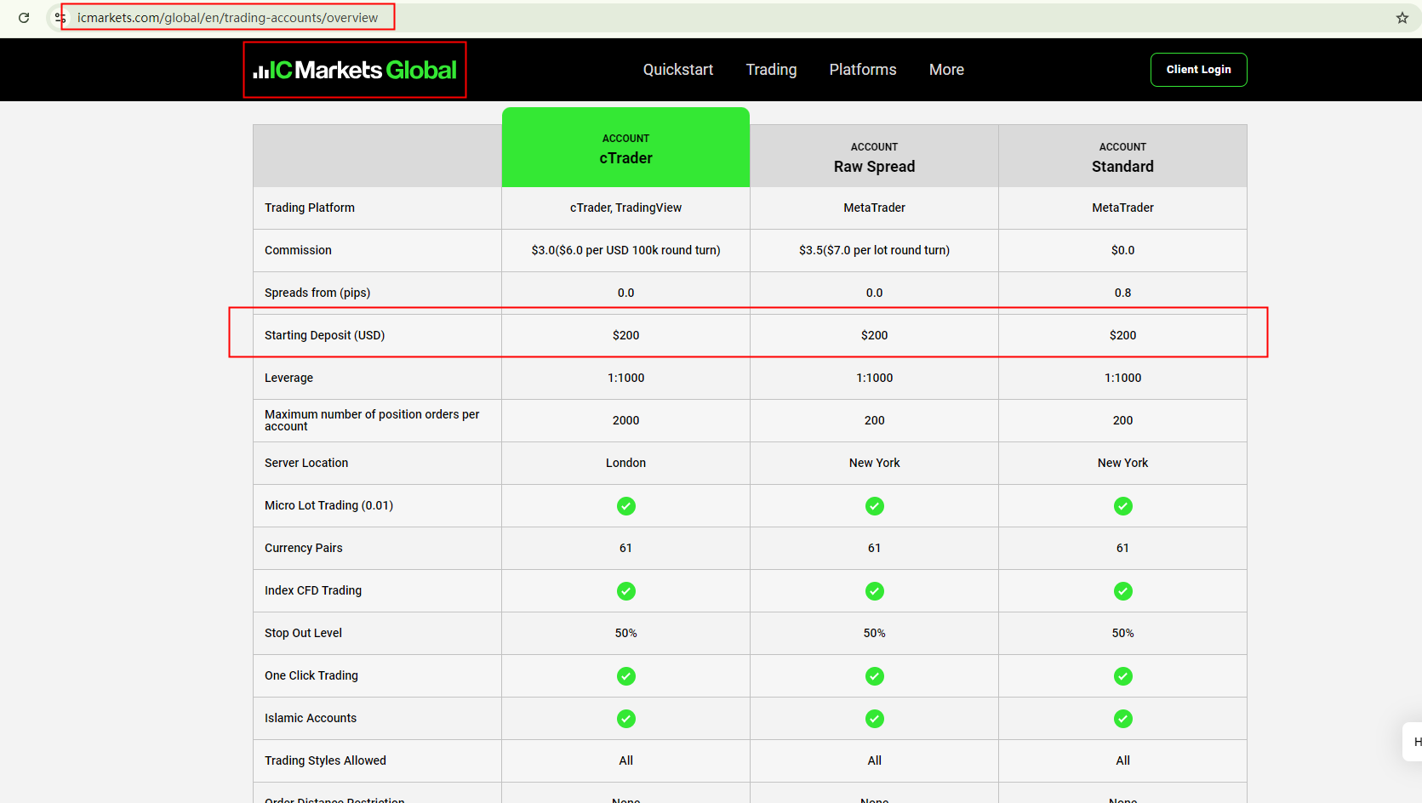Click Standard One Click Trading checkmark

tap(1122, 676)
